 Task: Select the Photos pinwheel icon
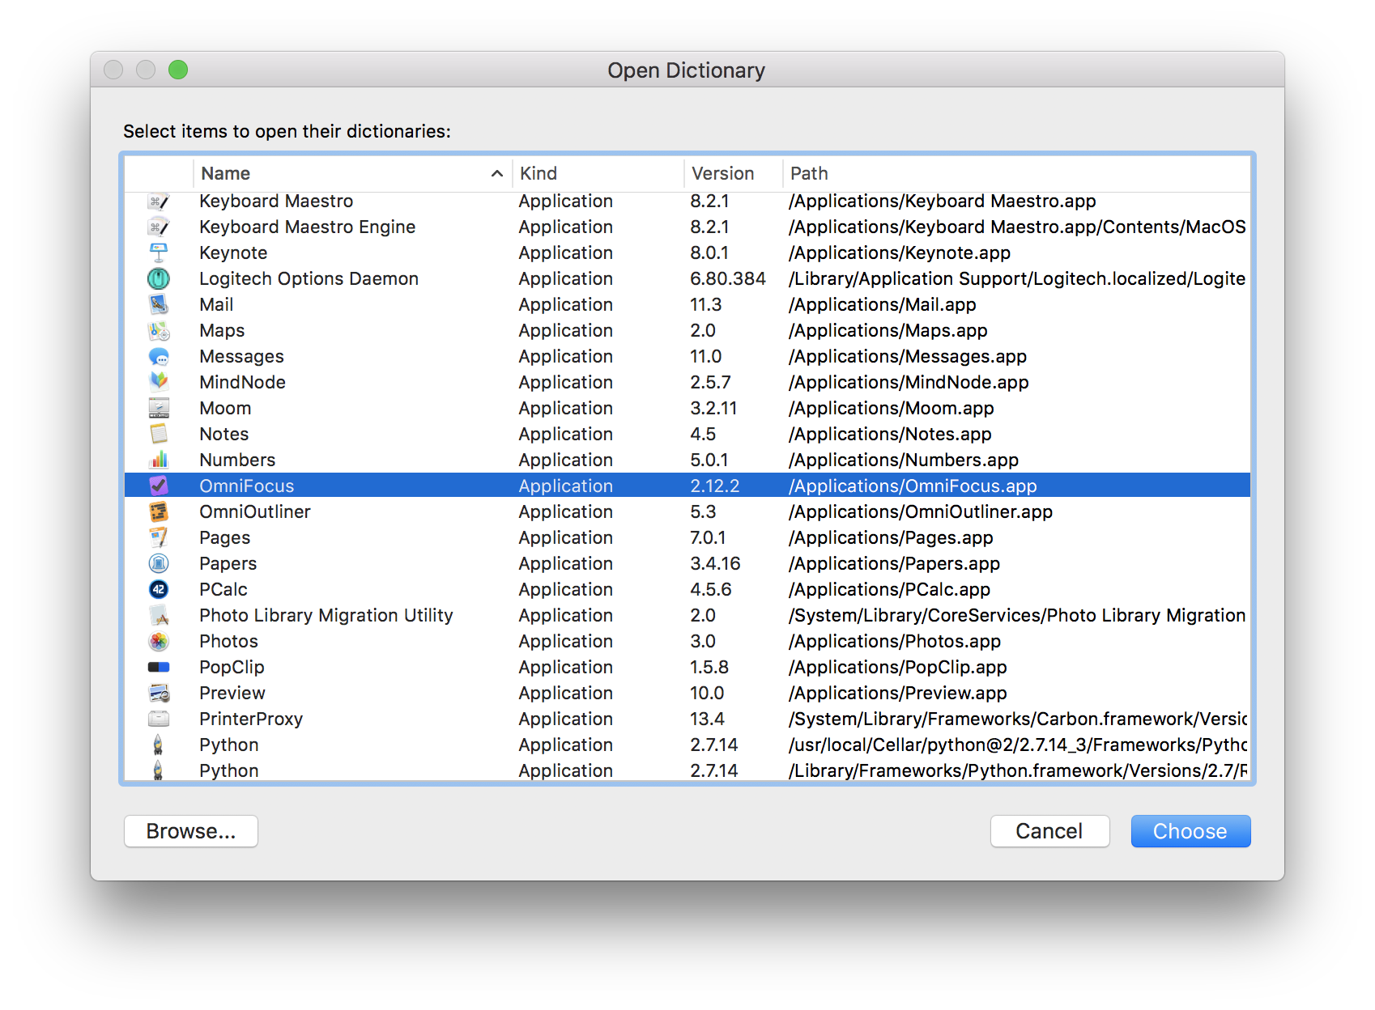point(159,642)
